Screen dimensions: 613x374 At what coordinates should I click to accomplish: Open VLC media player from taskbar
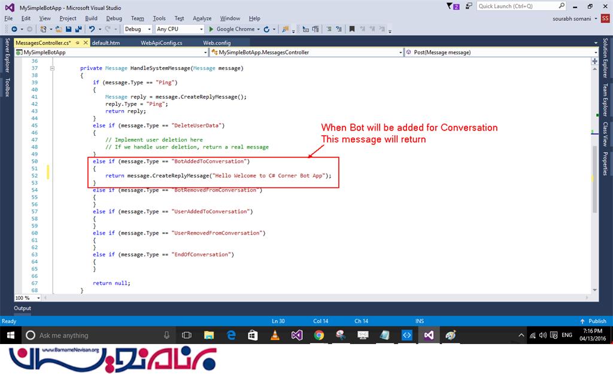tap(275, 335)
